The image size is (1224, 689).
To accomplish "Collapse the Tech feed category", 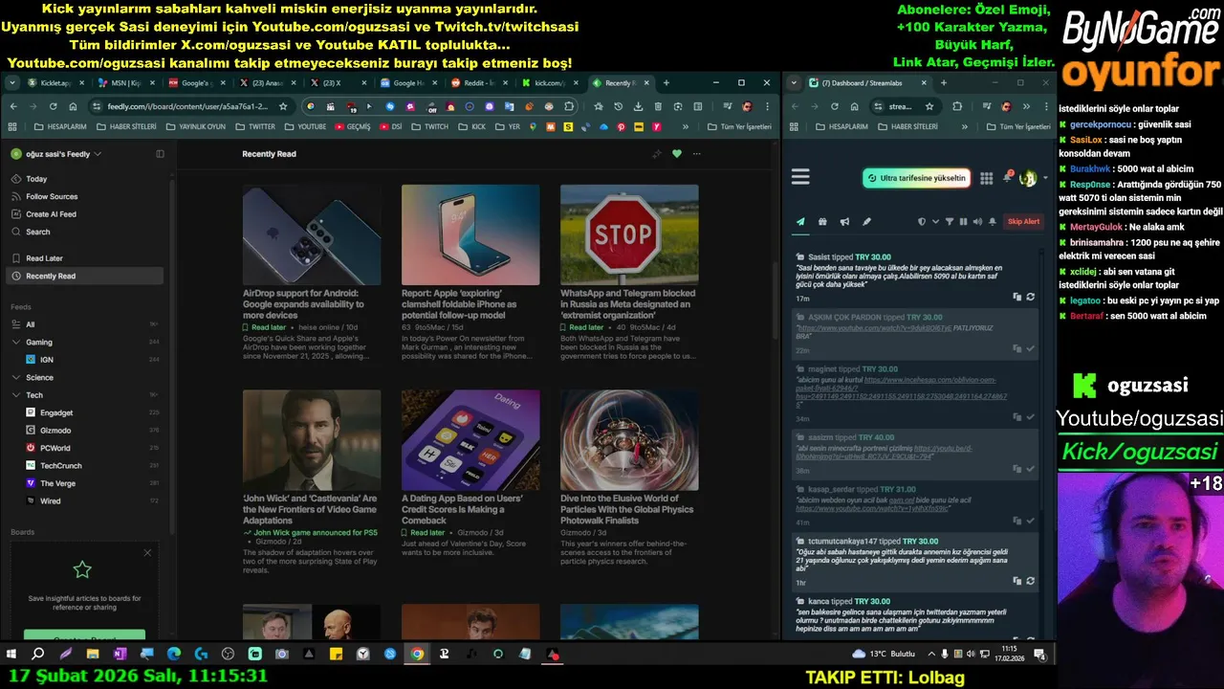I will point(16,395).
